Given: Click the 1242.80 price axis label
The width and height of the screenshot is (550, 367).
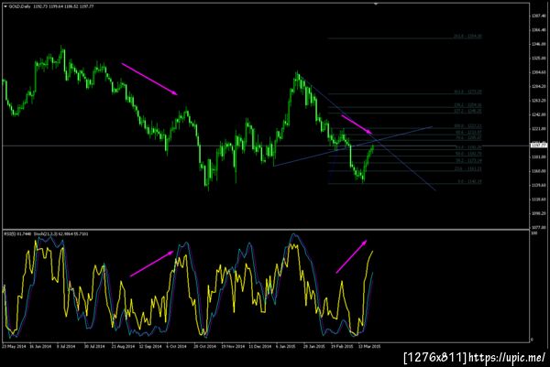Looking at the screenshot, I should 538,114.
